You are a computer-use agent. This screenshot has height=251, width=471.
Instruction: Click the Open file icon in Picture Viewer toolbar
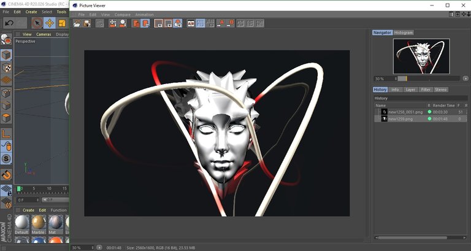[x=77, y=23]
